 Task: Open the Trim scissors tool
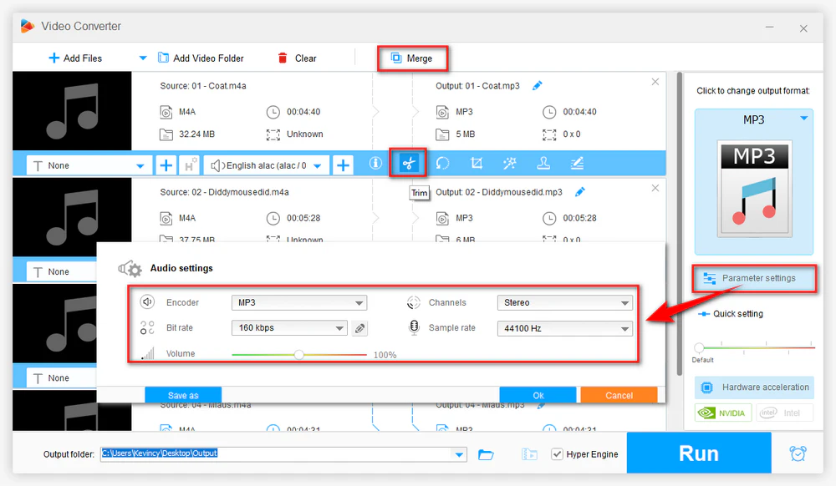pos(409,164)
